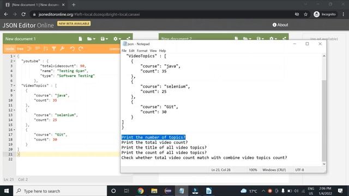This screenshot has width=349, height=196.
Task: Open the save dropdown in New document 1 panel
Action: pos(104,39)
